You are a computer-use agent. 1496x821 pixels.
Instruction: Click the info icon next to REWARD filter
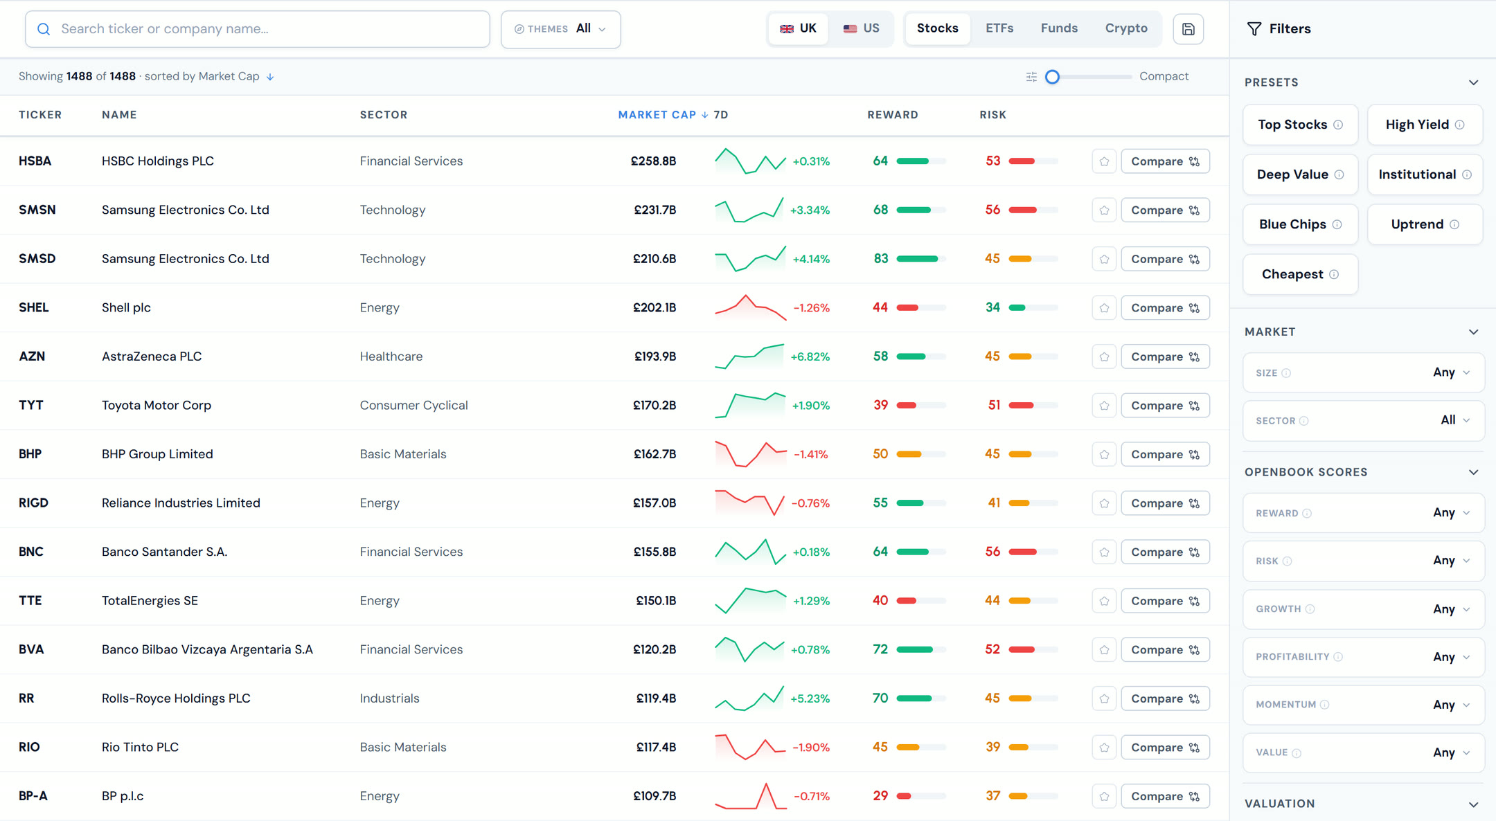[1307, 513]
